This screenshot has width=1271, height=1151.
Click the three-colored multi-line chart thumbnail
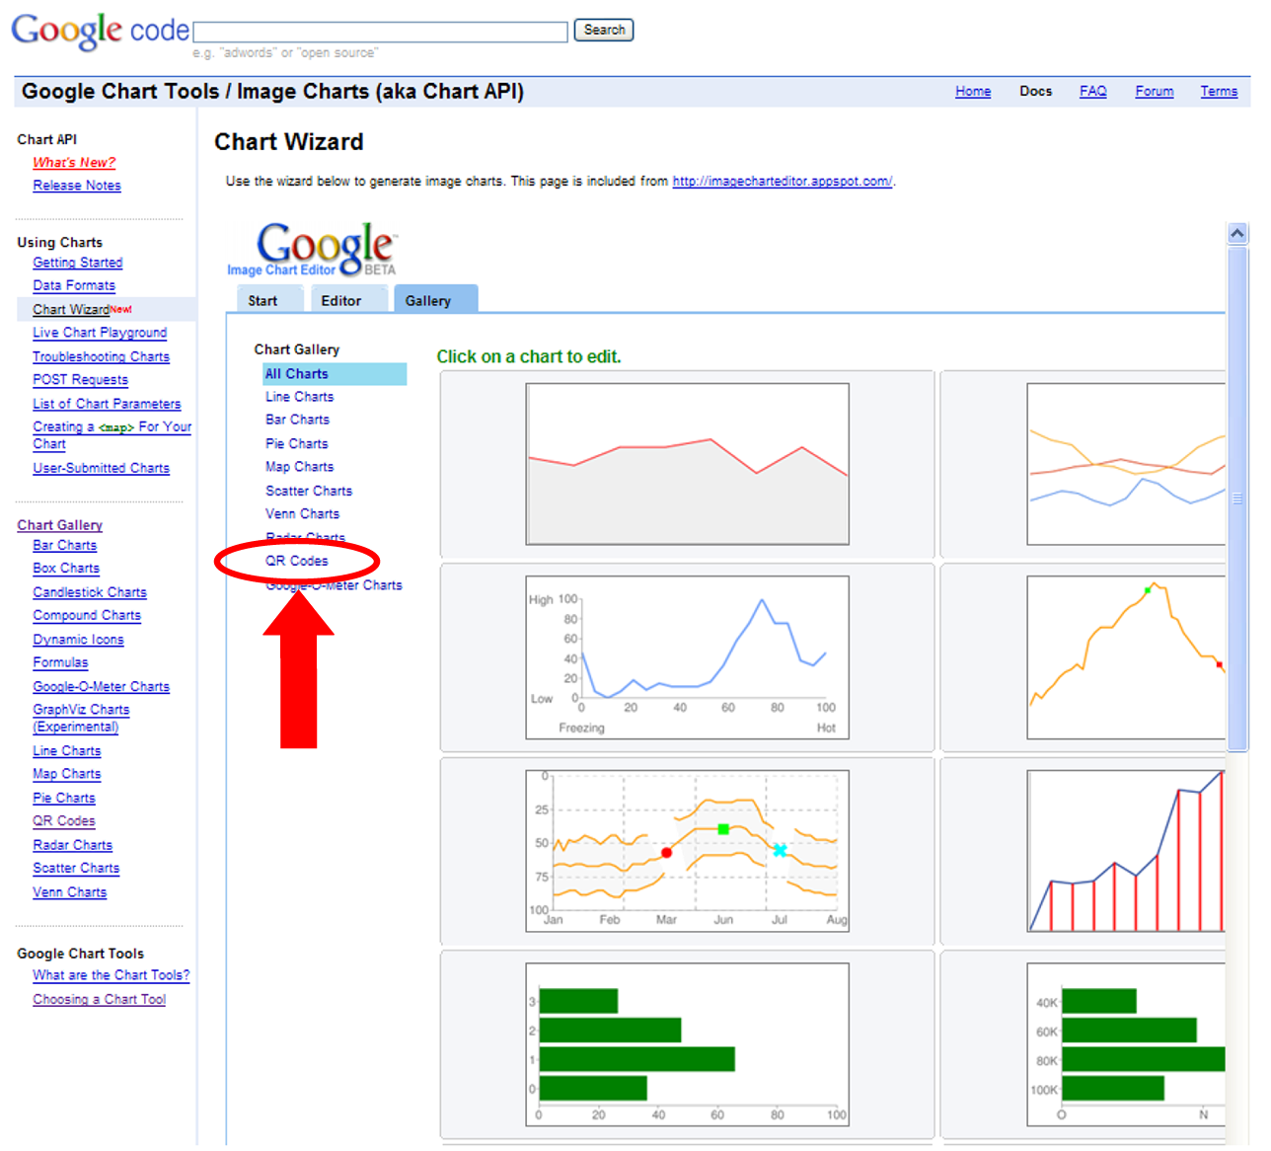tap(1126, 464)
